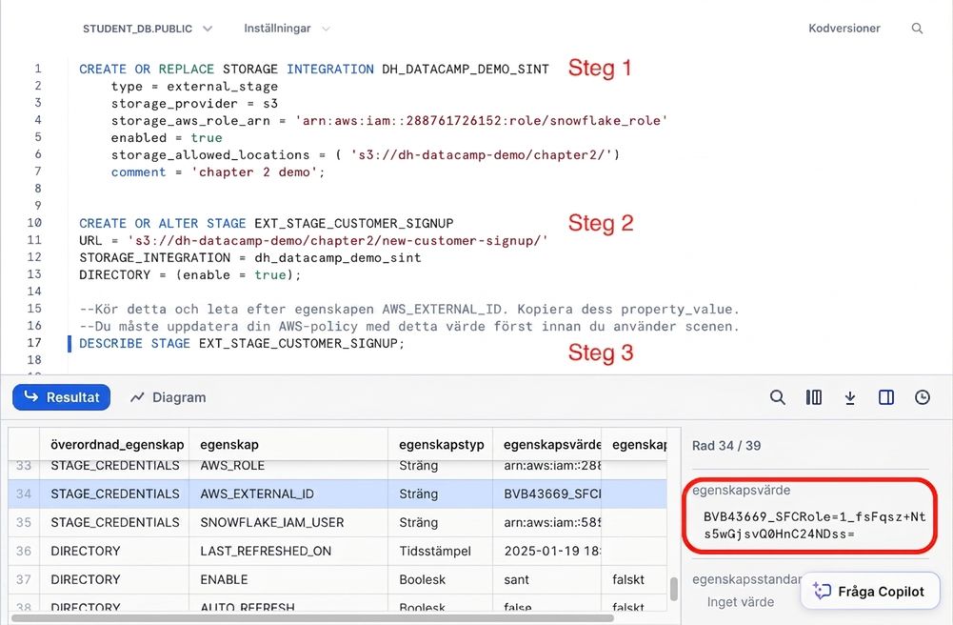This screenshot has height=625, width=953.
Task: Click the horizontal results scrollbar
Action: coord(312,618)
